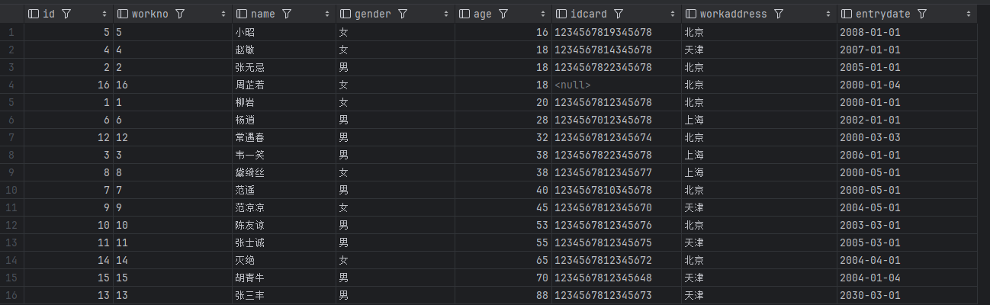Select the cell containing 张无忌
990x305 pixels.
(250, 67)
